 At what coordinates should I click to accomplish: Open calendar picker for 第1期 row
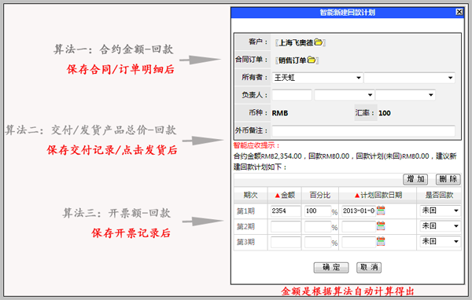click(381, 210)
